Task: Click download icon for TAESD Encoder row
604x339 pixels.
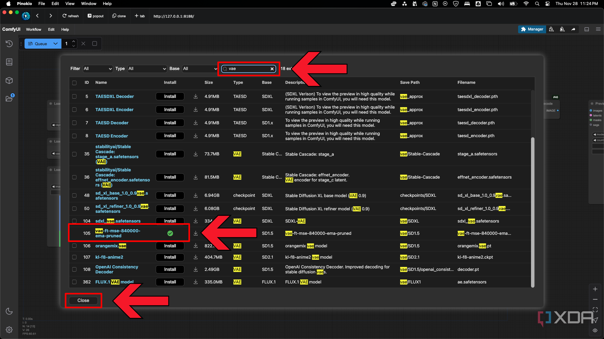Action: coord(195,136)
